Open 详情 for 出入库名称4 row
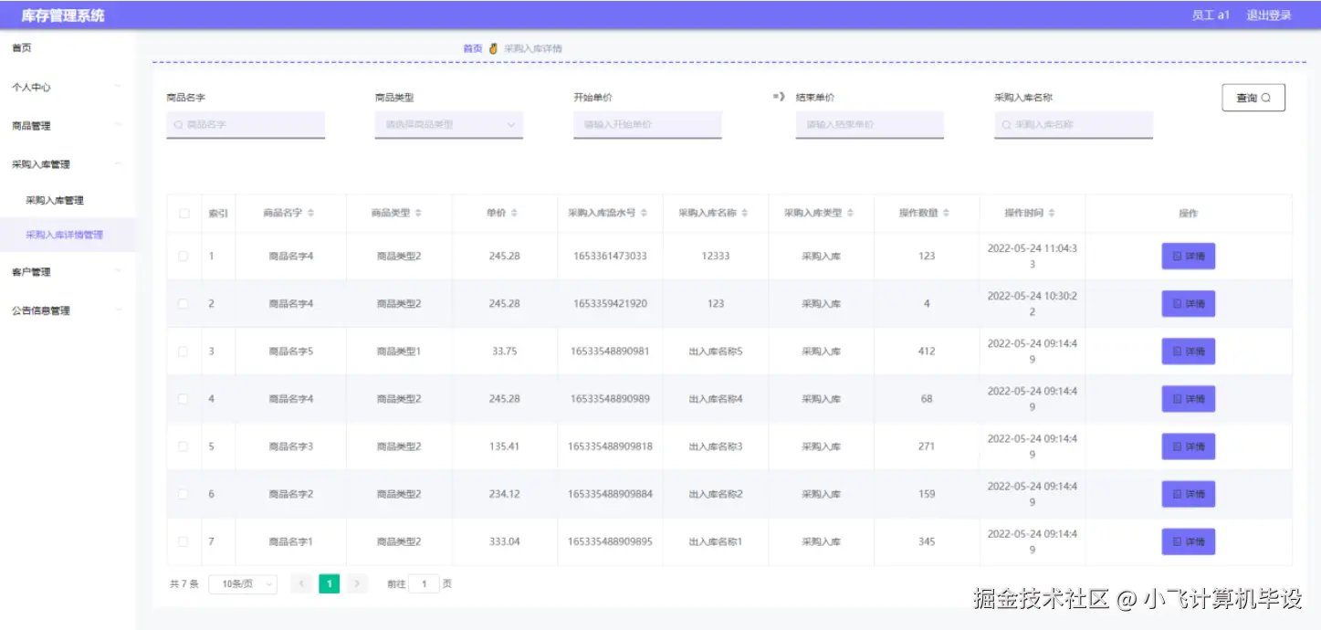The width and height of the screenshot is (1321, 630). [1188, 399]
